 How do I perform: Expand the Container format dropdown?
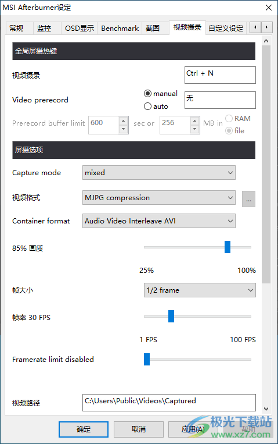(x=159, y=221)
